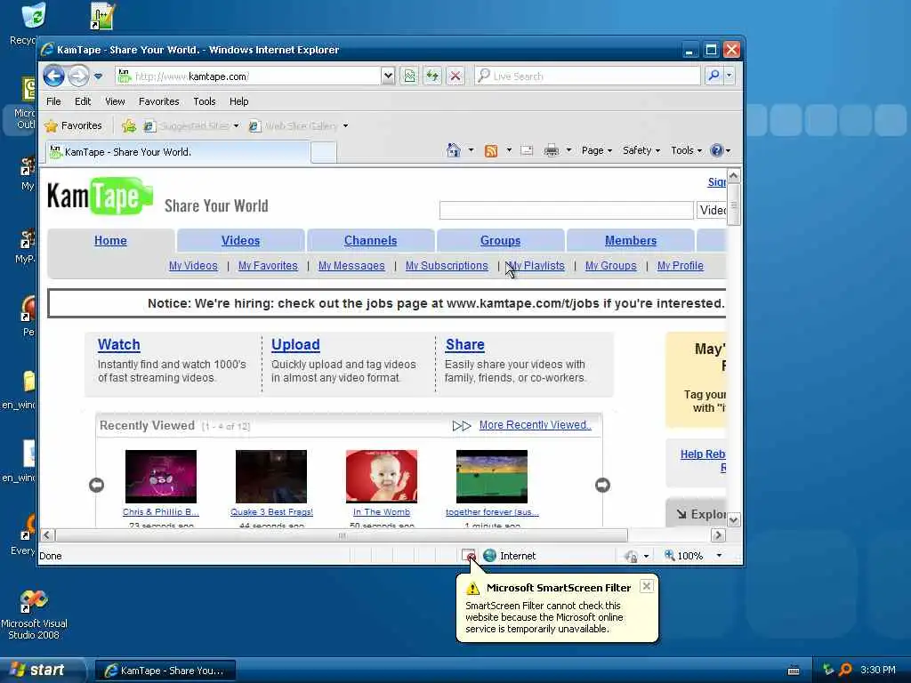
Task: Open My Subscriptions link
Action: point(447,265)
